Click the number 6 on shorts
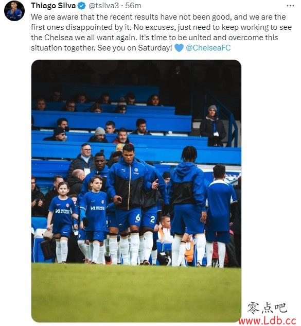This screenshot has height=326, width=301. point(138,218)
